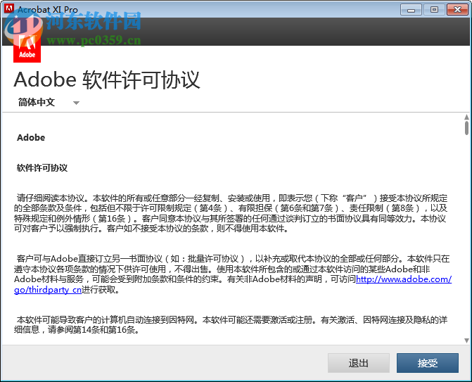This screenshot has height=382, width=472.
Task: Minimize the Acrobat XI Pro window
Action: pos(411,10)
